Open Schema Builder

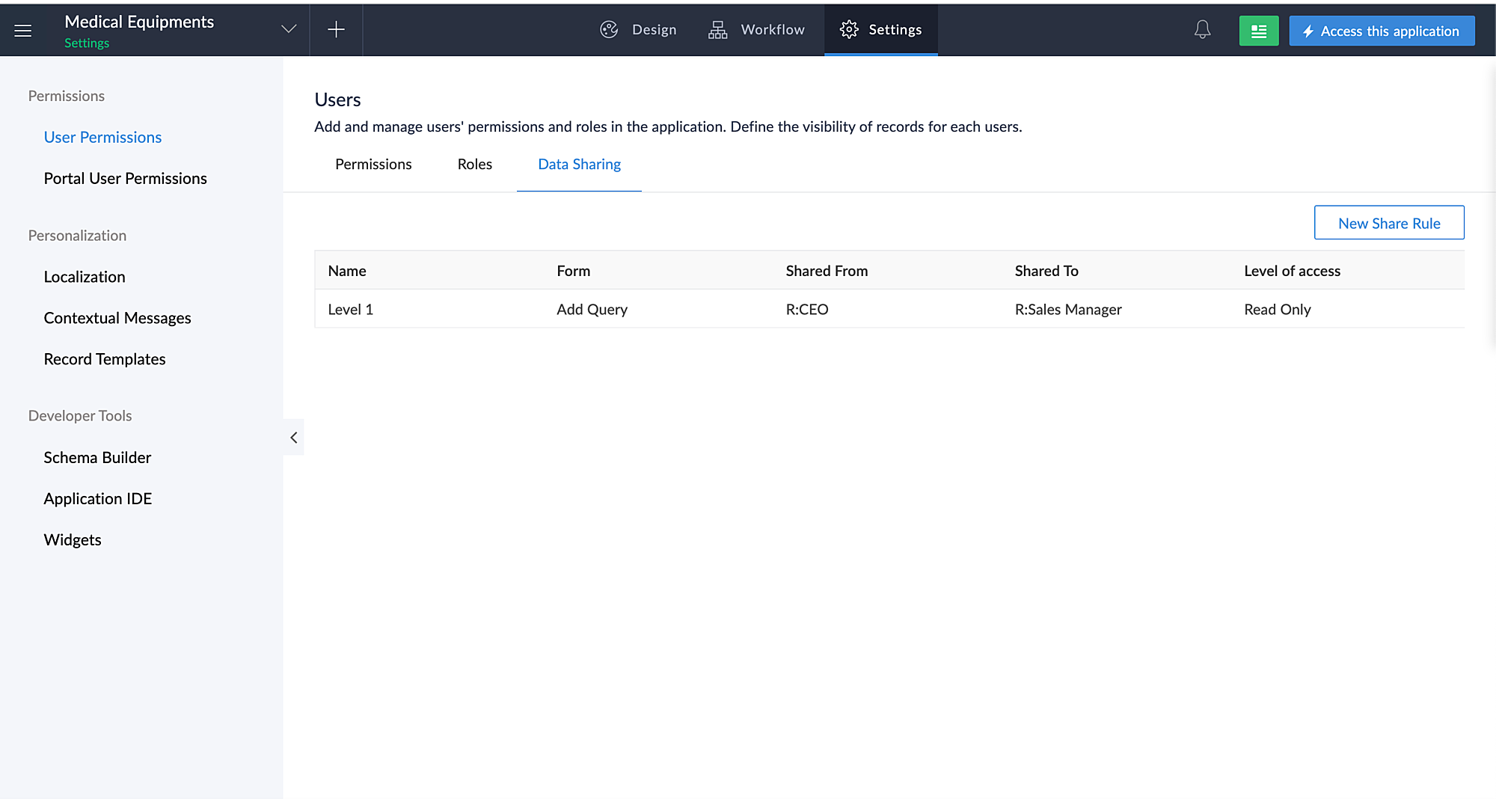(97, 458)
